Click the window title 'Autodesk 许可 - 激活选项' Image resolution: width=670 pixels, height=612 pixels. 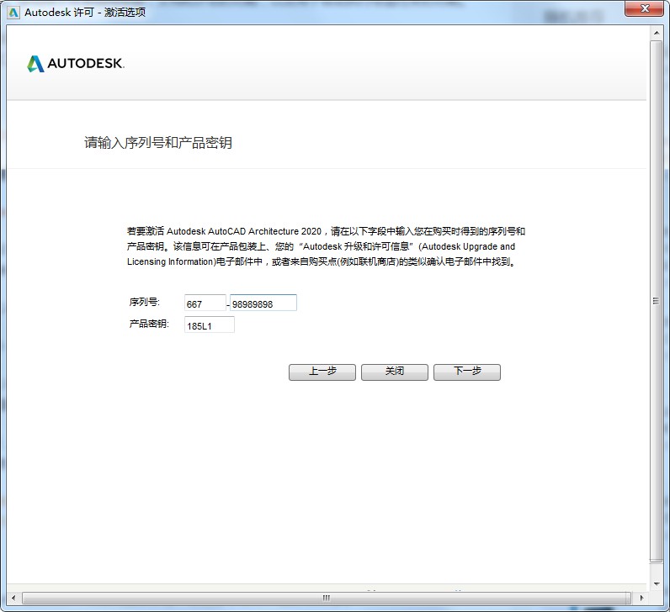(84, 13)
